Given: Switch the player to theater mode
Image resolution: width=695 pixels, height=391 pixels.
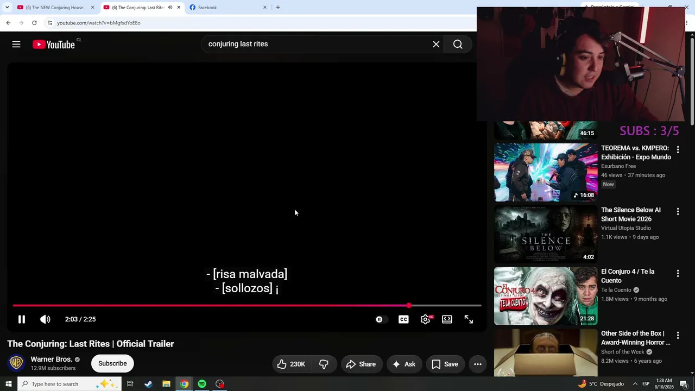Looking at the screenshot, I should coord(447,319).
